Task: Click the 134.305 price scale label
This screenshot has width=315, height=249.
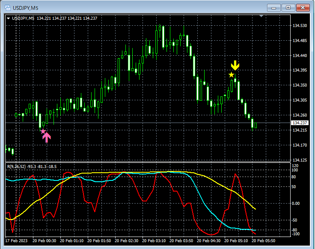Action: coord(300,100)
